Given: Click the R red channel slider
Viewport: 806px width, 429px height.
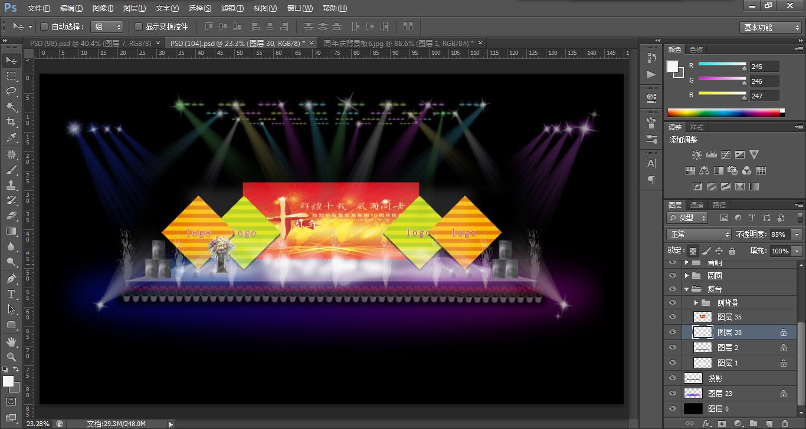Looking at the screenshot, I should (x=723, y=65).
